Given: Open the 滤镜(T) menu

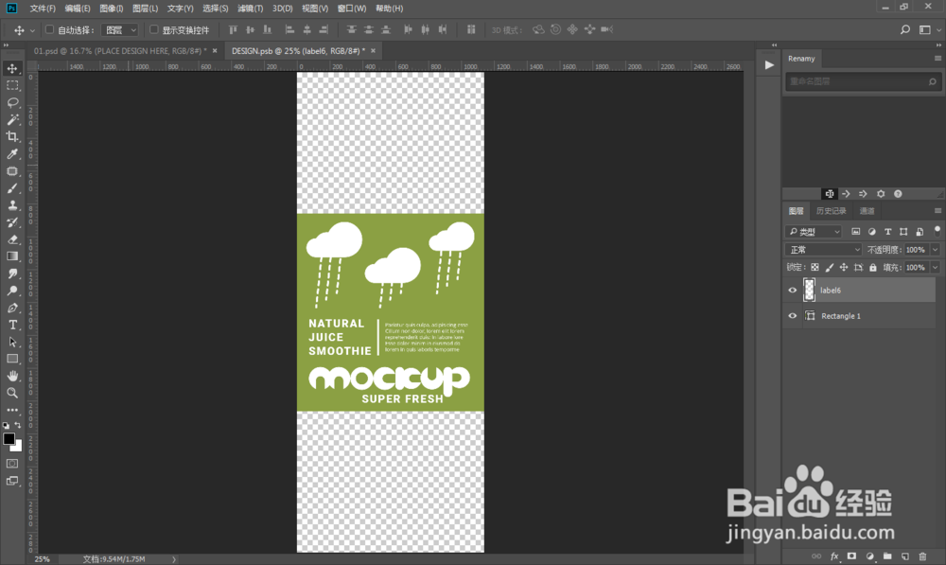Looking at the screenshot, I should coord(250,9).
